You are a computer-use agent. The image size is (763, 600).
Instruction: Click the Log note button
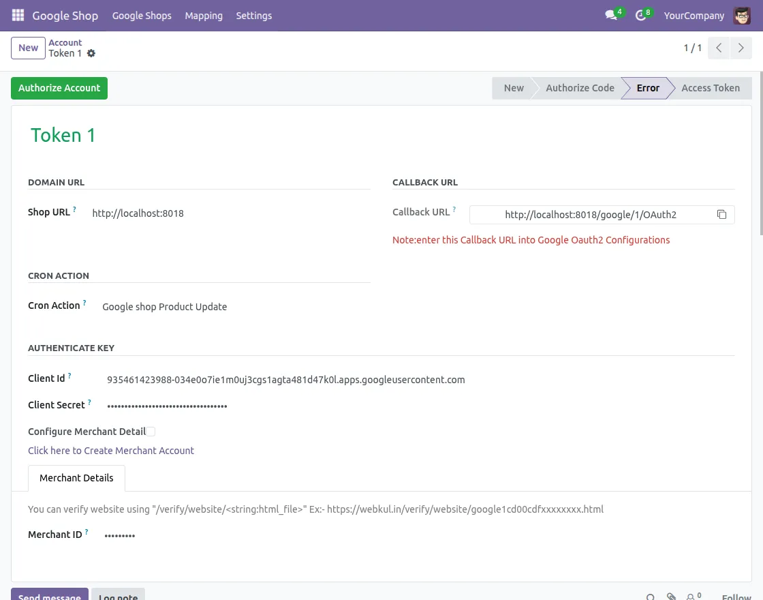pos(118,597)
